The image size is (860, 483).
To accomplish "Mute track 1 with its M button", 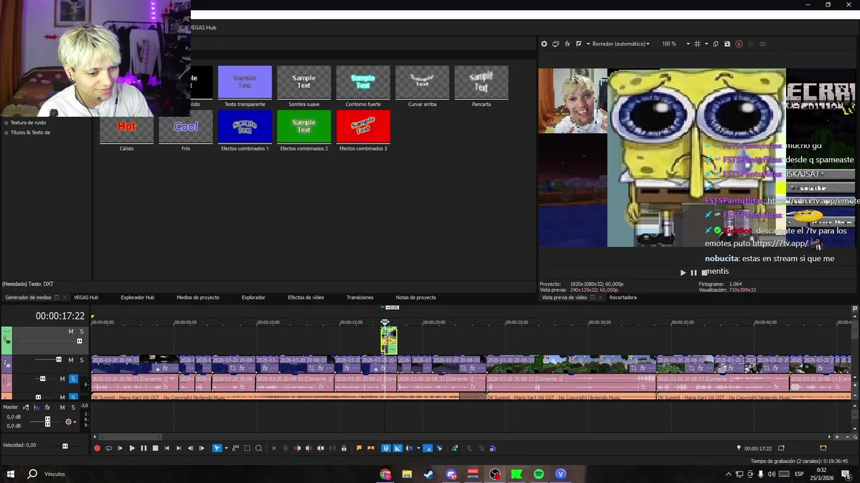I will 71,331.
